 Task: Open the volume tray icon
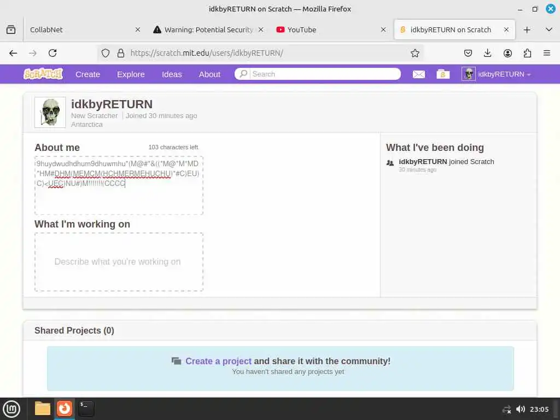point(521,409)
